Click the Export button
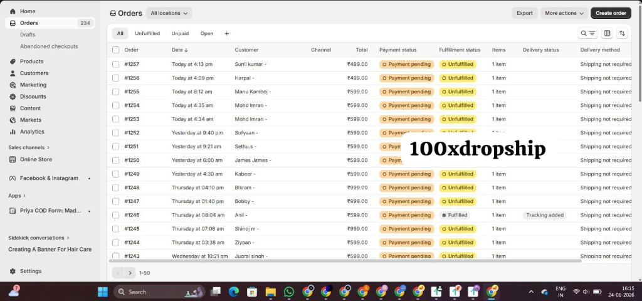642x301 pixels. (525, 13)
